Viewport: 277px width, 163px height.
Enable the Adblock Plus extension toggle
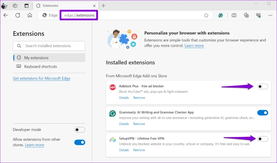pos(262,87)
